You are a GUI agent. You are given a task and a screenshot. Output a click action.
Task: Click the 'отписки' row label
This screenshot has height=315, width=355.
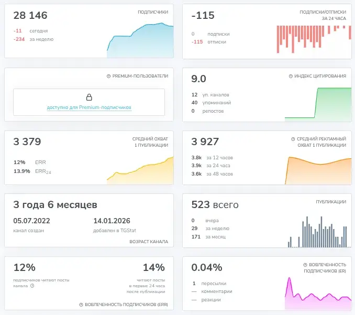pos(217,42)
